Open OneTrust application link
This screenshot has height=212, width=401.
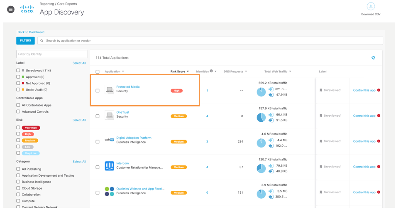123,112
